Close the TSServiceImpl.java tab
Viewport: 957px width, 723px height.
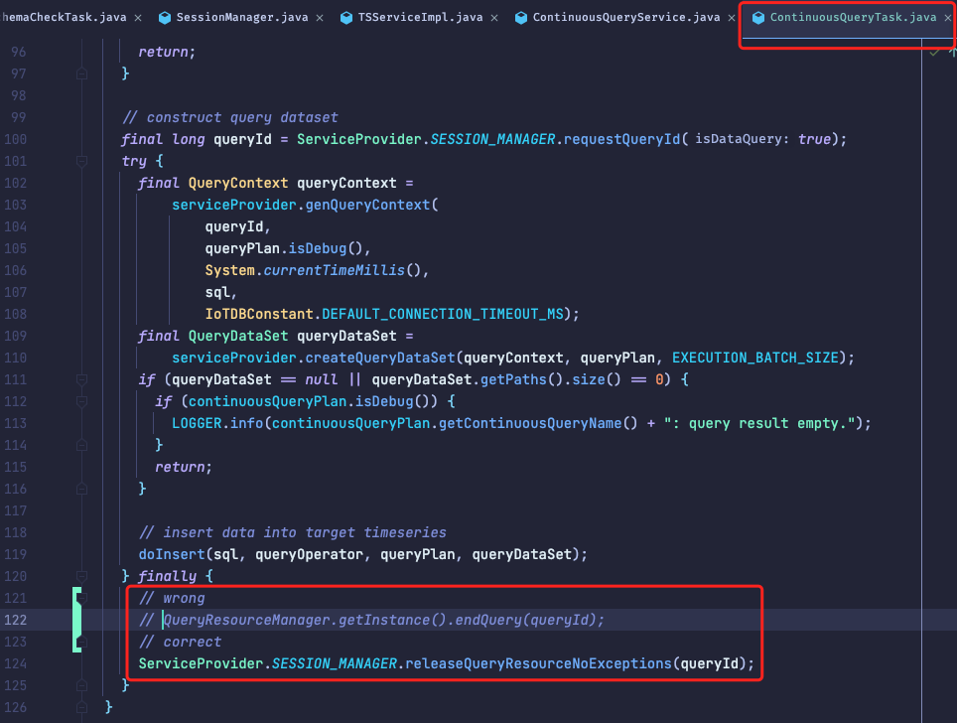pos(494,18)
